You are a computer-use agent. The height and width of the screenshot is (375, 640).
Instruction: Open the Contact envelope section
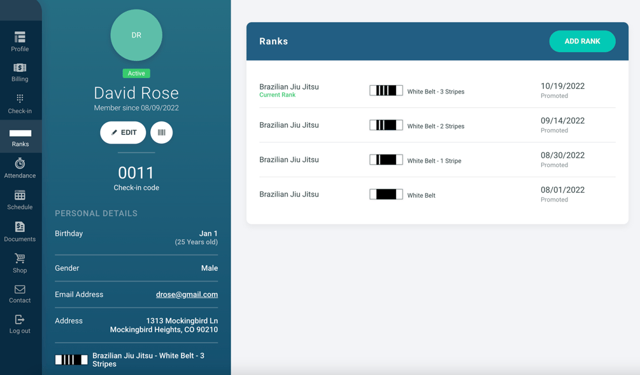click(x=20, y=294)
